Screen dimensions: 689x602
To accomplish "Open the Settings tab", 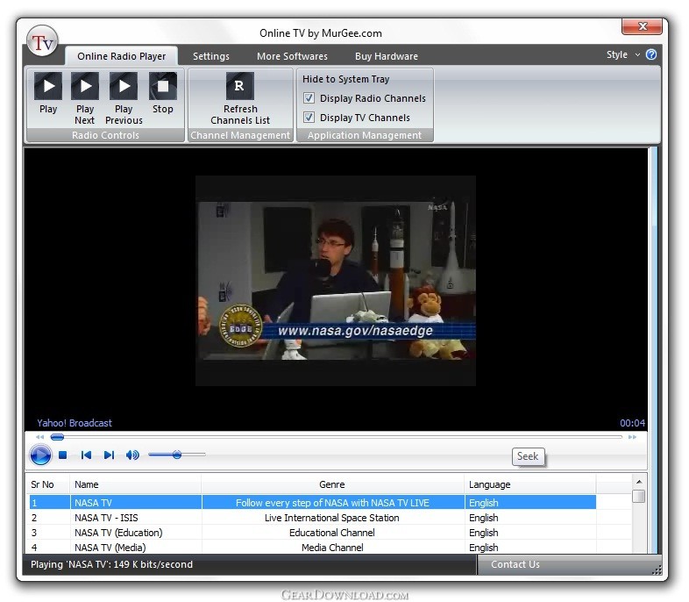I will (x=211, y=56).
